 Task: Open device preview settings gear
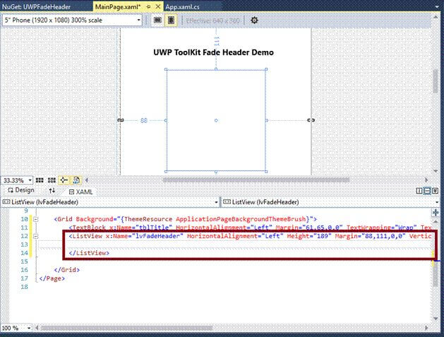[254, 20]
